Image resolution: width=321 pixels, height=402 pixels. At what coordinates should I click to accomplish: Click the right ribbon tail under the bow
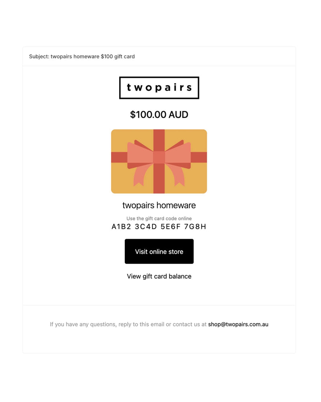178,176
